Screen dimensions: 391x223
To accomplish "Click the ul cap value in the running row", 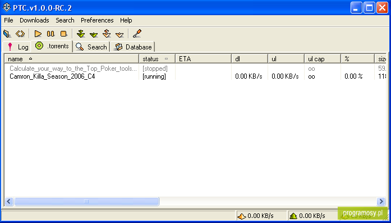I will 311,76.
